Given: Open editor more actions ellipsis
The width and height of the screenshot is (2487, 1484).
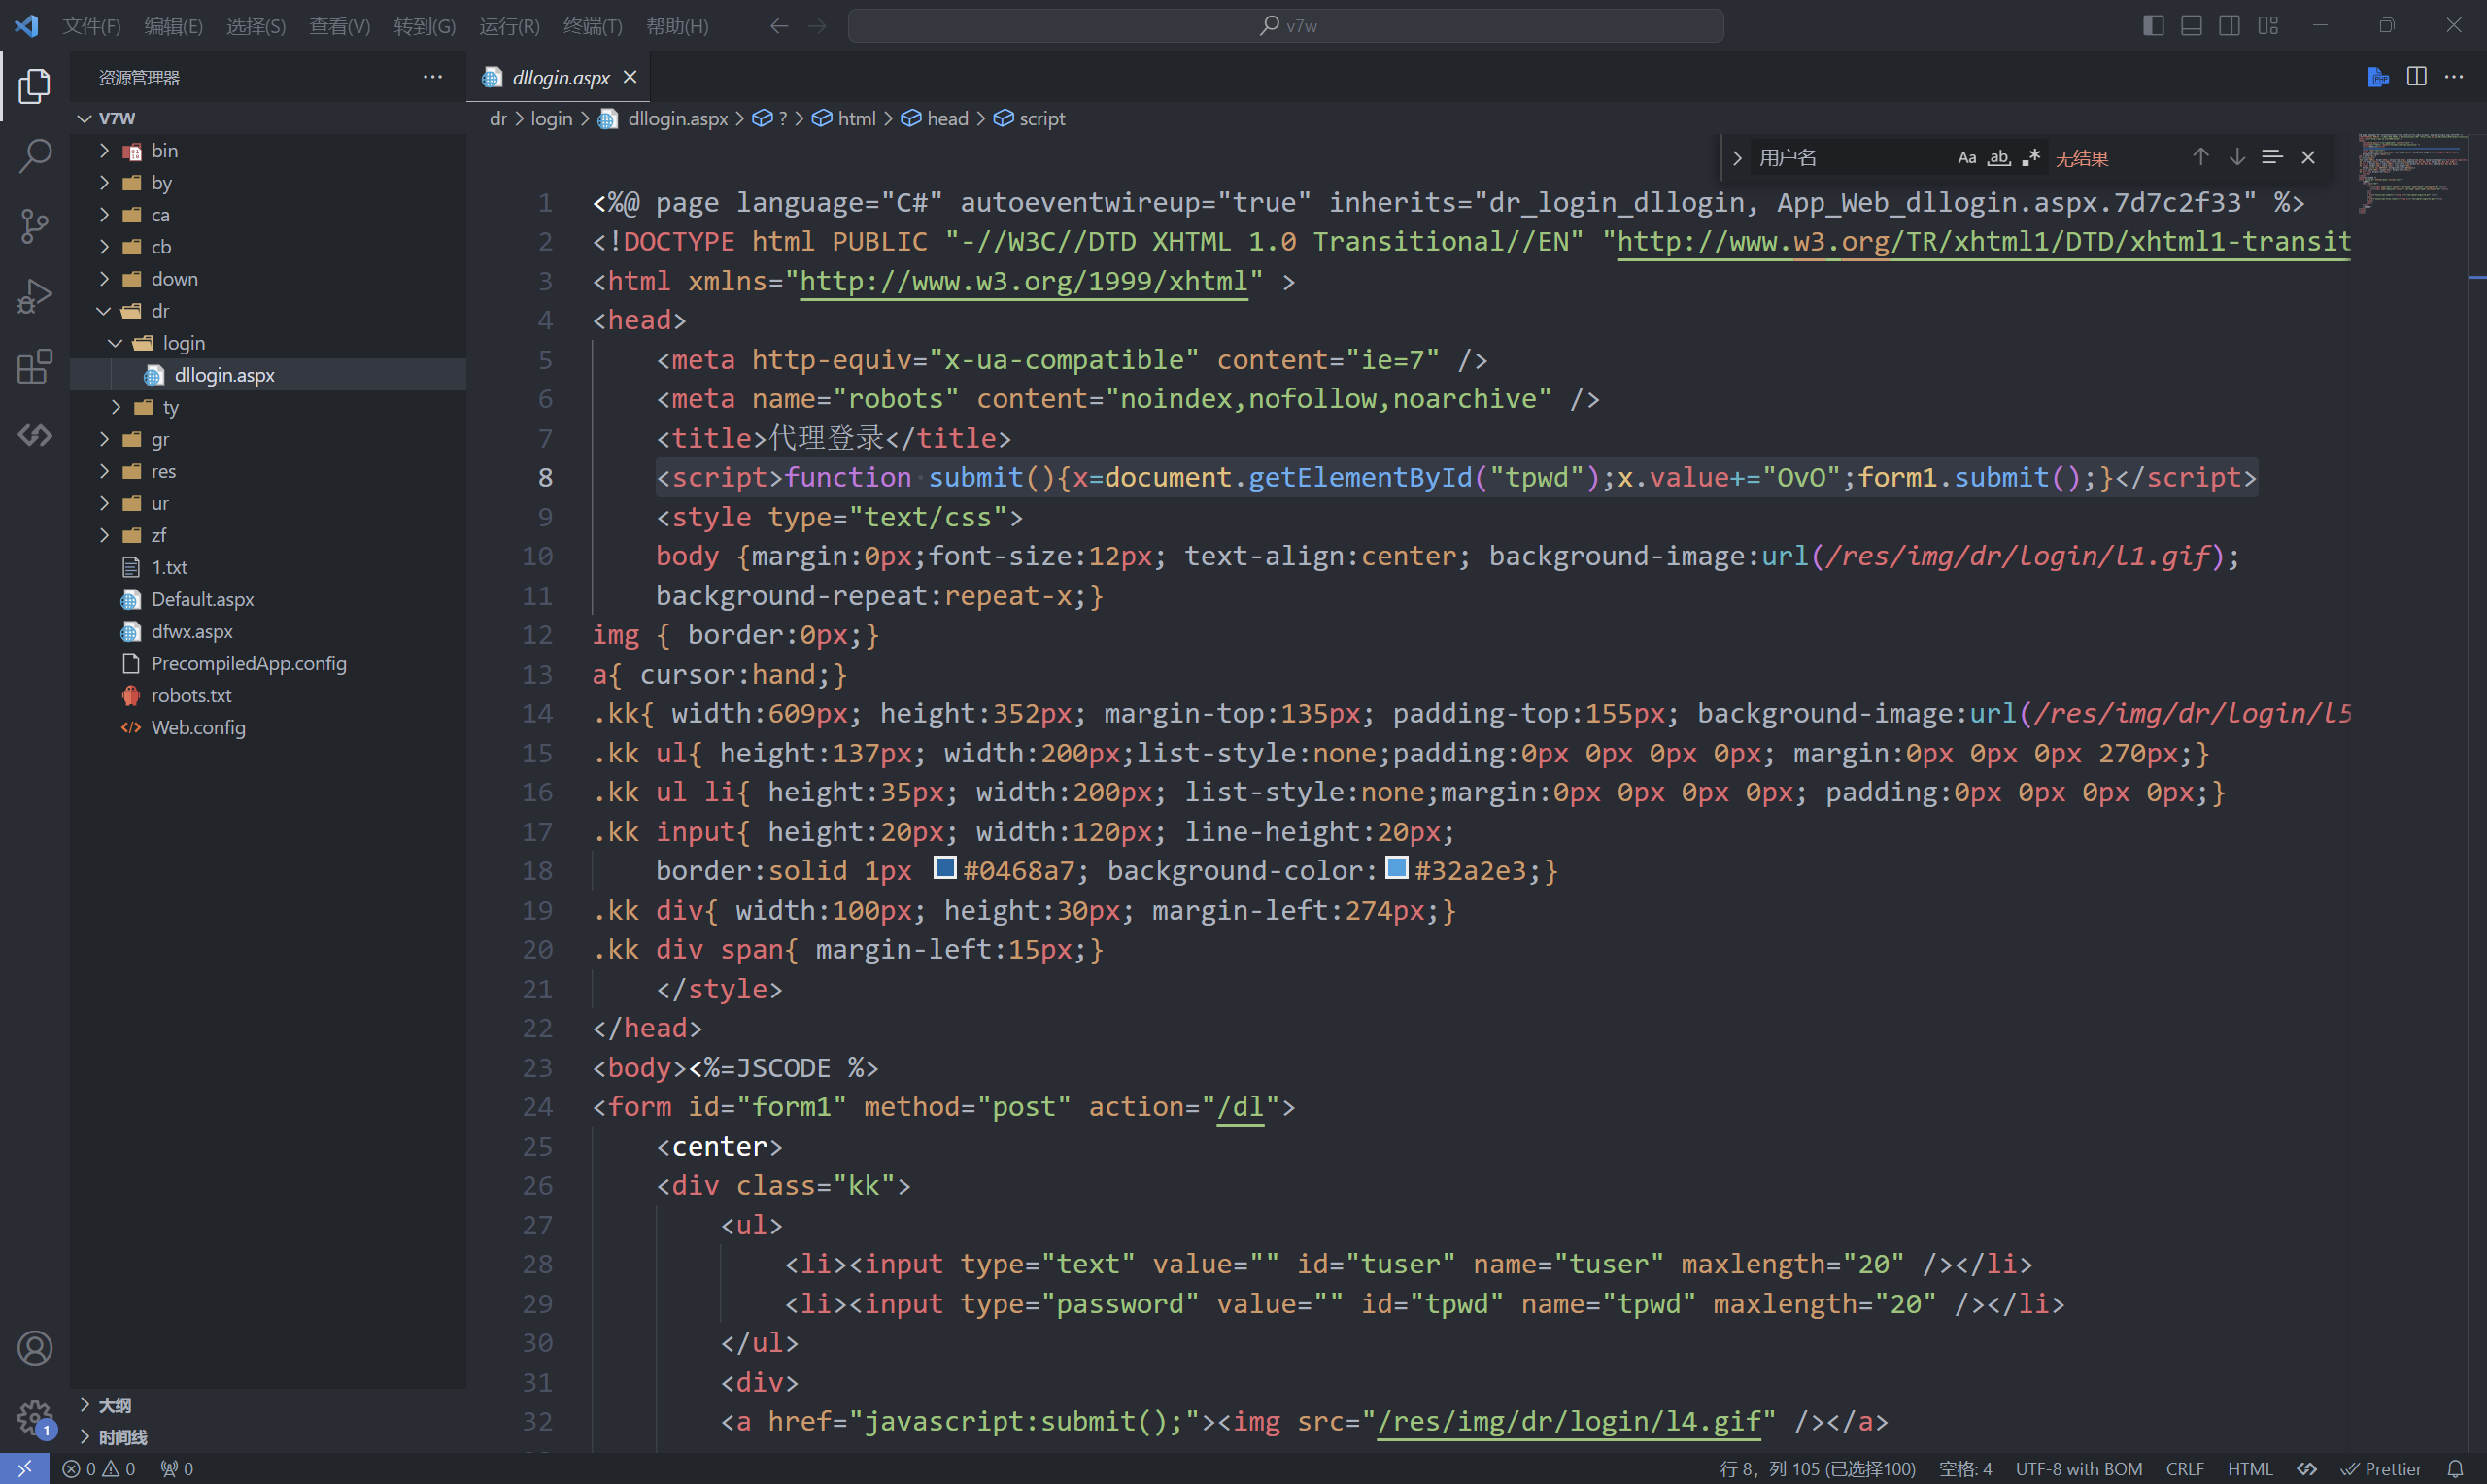Looking at the screenshot, I should (x=2454, y=77).
